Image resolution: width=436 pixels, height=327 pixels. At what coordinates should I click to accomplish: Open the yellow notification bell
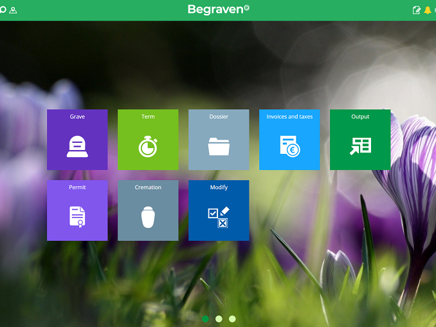(x=428, y=10)
